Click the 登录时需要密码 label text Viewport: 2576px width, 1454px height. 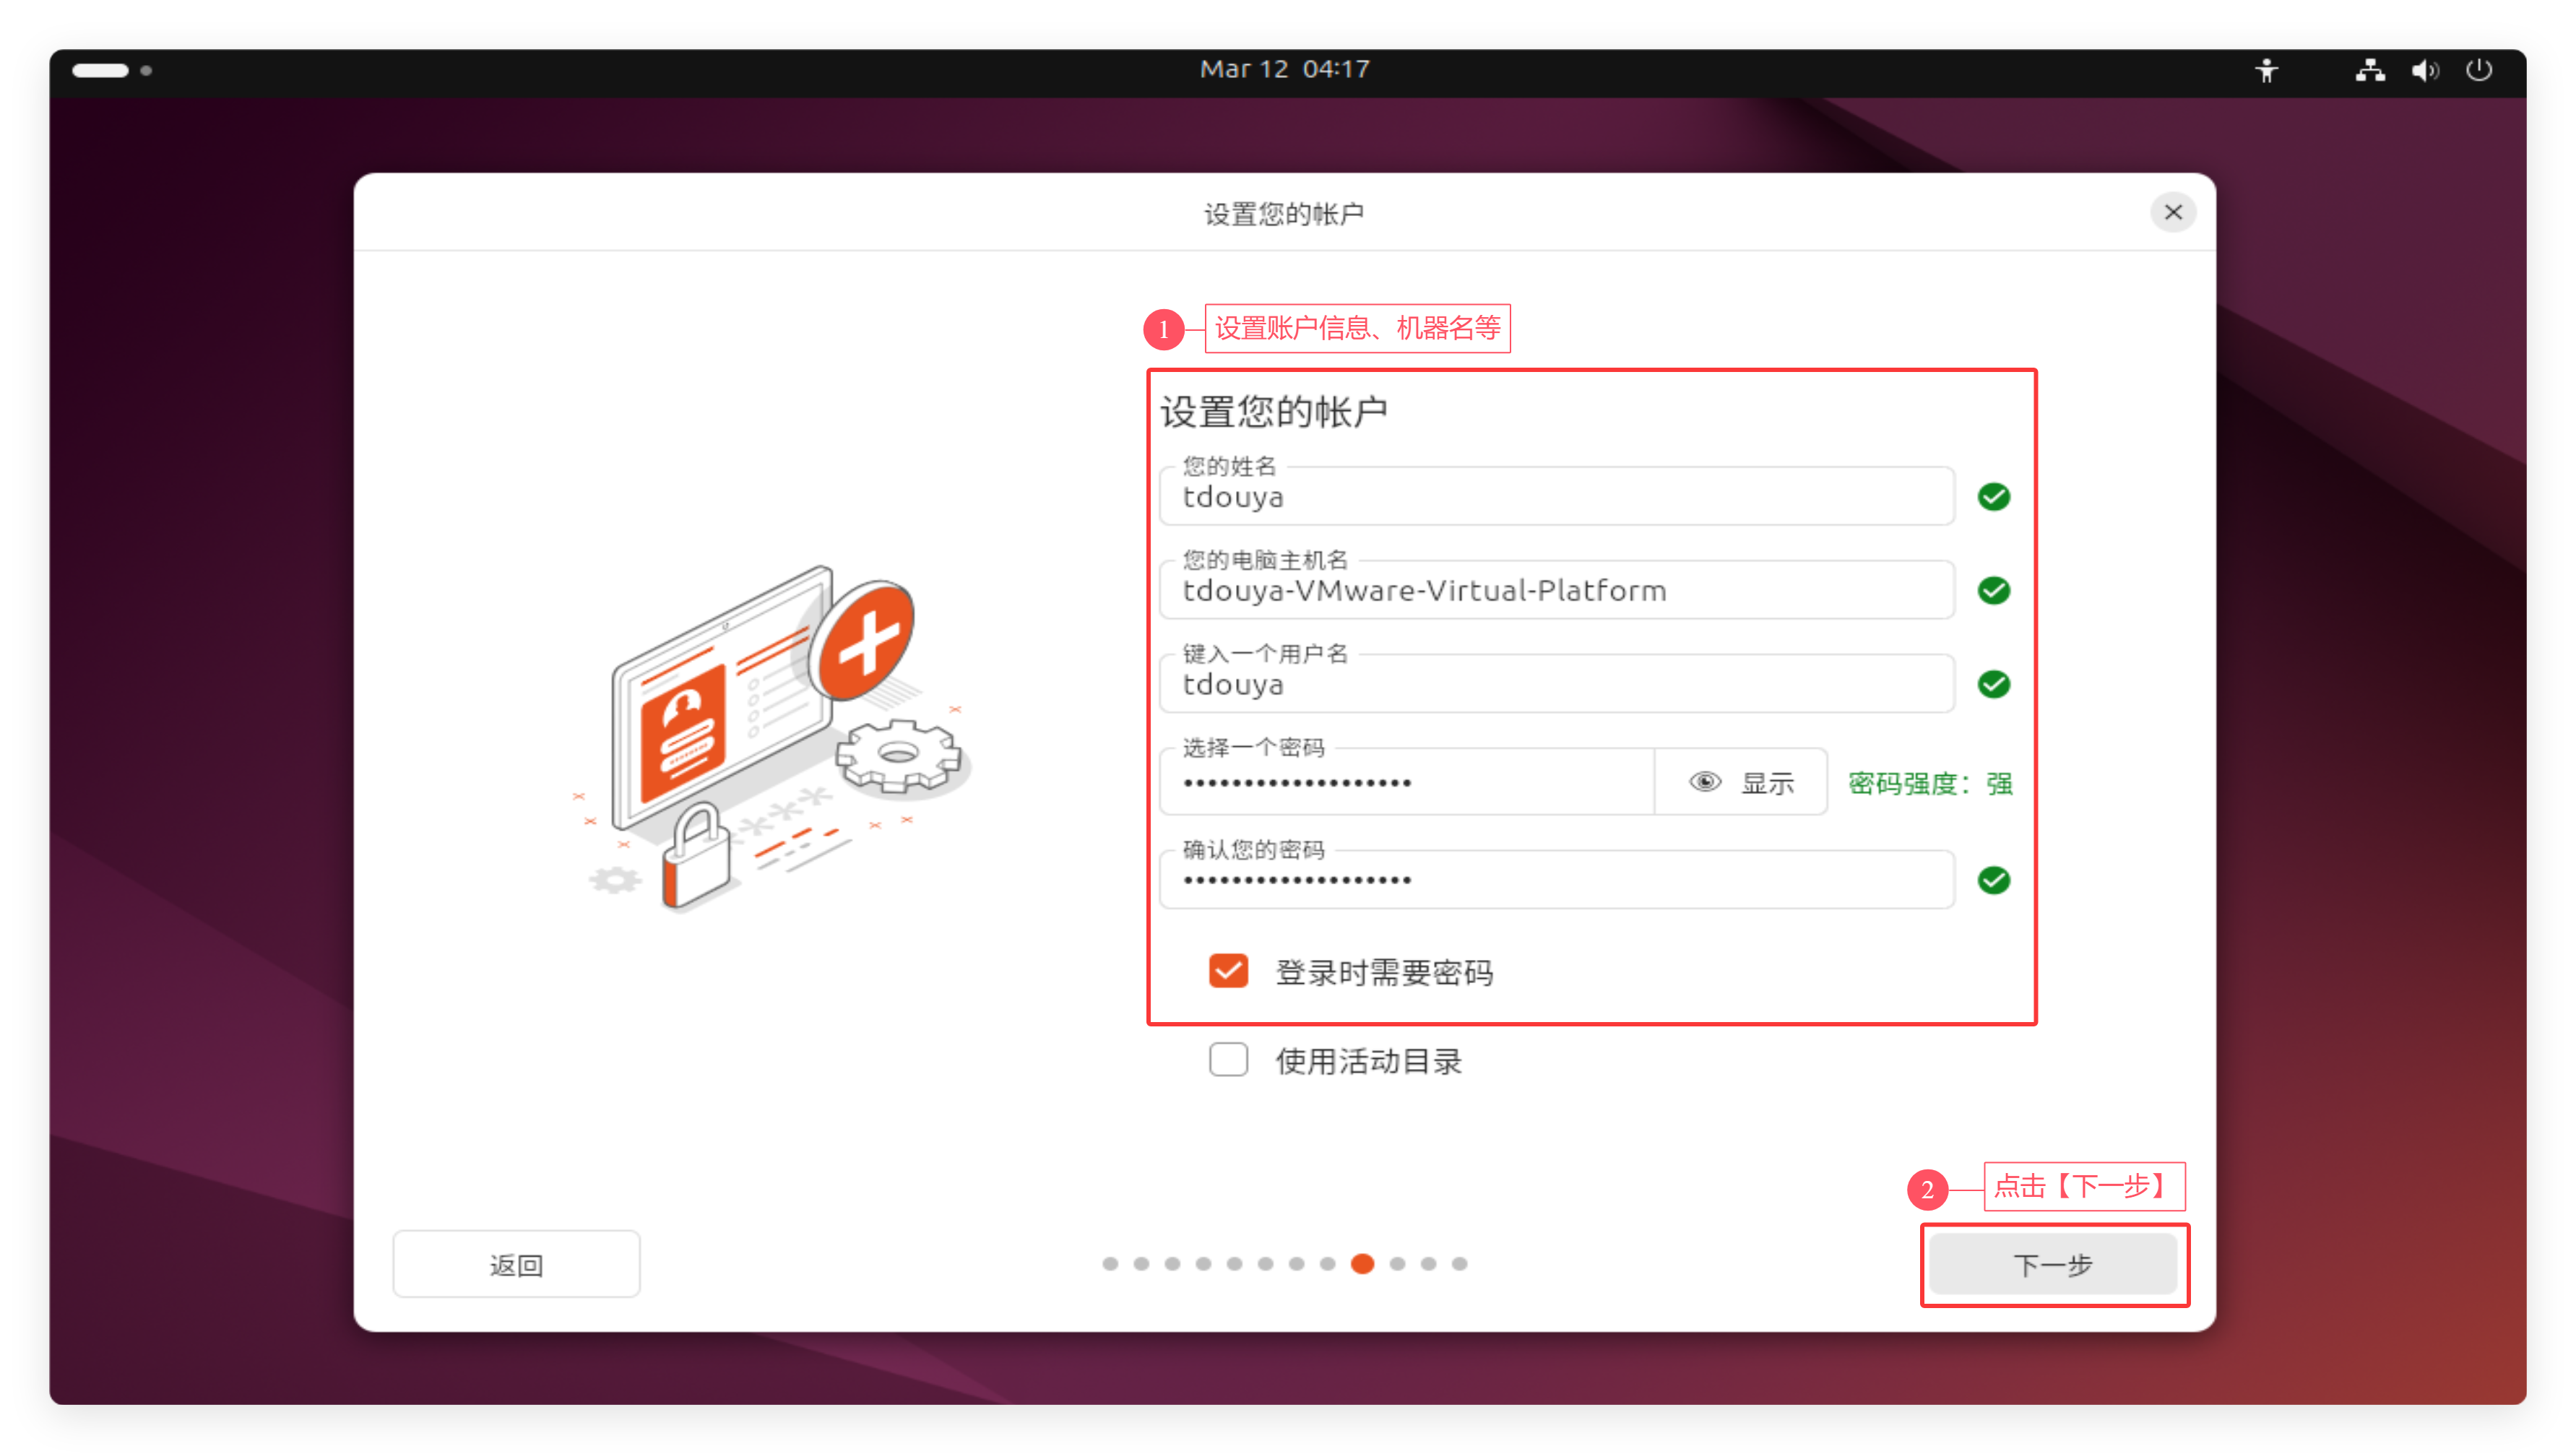pos(1384,972)
